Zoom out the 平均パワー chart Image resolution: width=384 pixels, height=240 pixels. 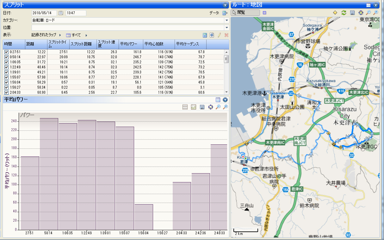pyautogui.click(x=218, y=107)
